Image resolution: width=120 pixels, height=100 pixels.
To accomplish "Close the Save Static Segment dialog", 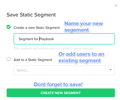I will click(116, 6).
